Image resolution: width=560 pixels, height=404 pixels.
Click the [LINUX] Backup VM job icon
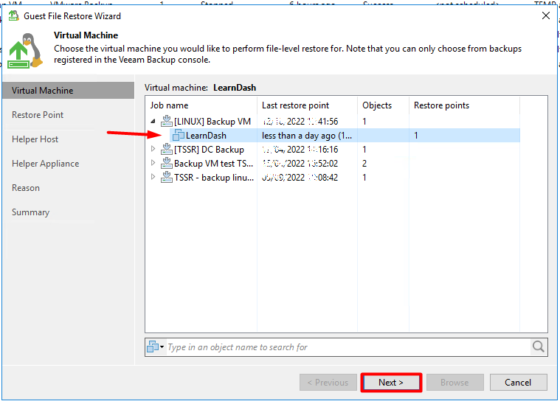167,122
